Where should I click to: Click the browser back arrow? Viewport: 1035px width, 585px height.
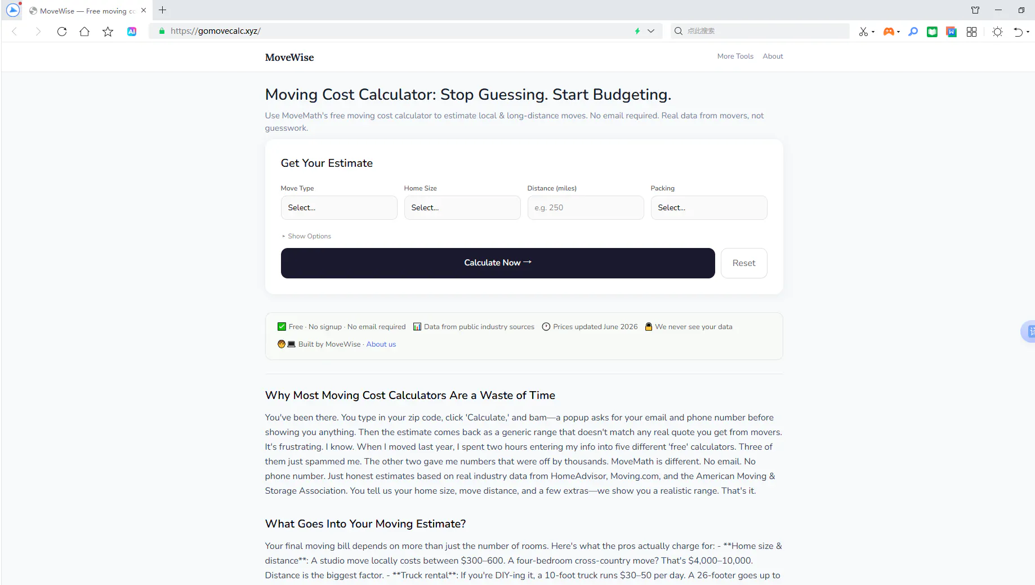click(15, 32)
